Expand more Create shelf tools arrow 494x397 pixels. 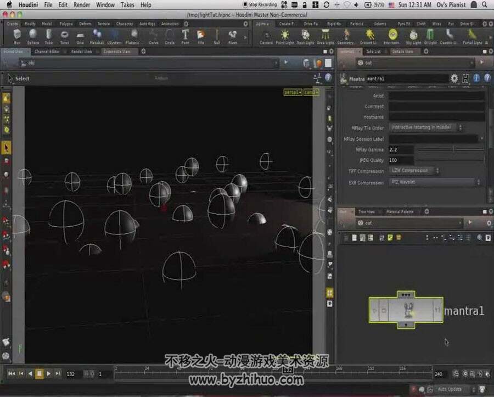pos(245,37)
